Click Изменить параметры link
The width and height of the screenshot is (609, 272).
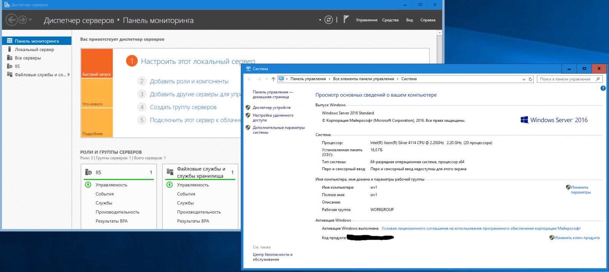580,190
